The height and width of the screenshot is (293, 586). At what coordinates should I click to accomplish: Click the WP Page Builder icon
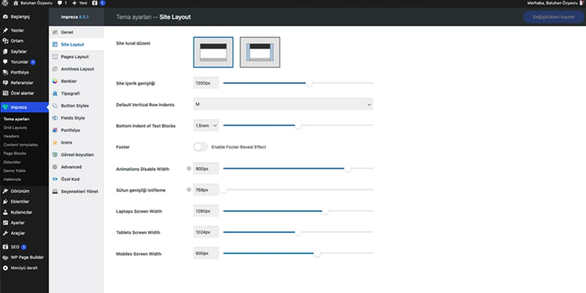5,257
